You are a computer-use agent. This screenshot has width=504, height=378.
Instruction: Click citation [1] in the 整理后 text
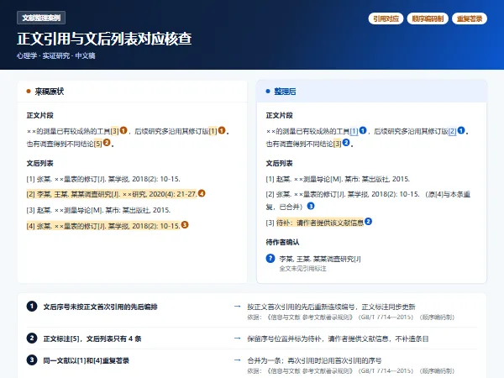click(354, 131)
